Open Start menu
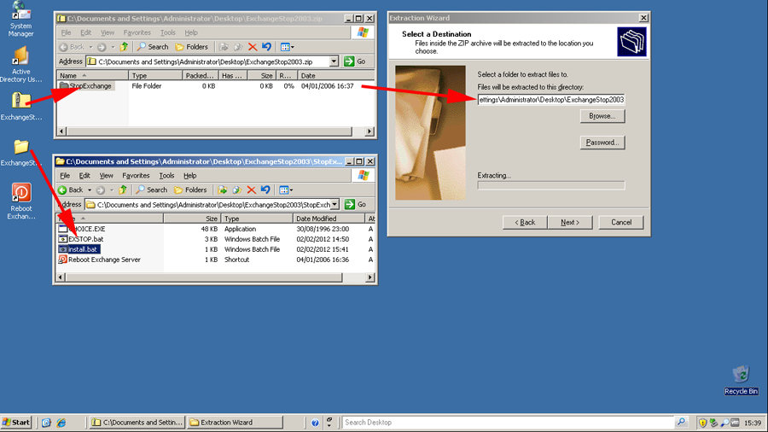Image resolution: width=768 pixels, height=432 pixels. [16, 423]
